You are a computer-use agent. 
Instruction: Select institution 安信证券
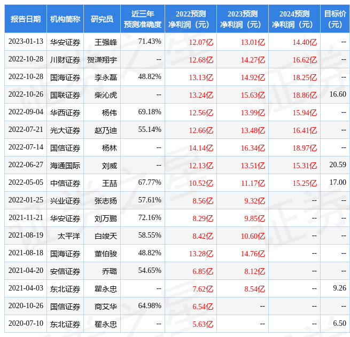[x=65, y=271]
